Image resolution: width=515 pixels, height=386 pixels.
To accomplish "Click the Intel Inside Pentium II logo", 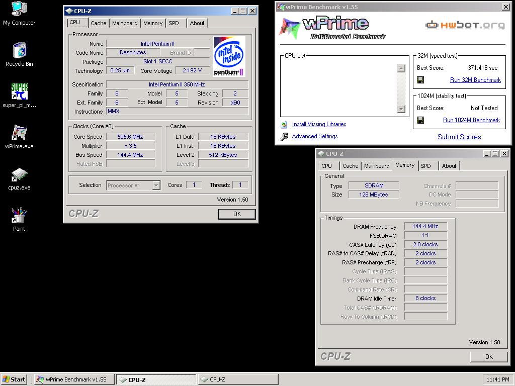I will pyautogui.click(x=229, y=56).
